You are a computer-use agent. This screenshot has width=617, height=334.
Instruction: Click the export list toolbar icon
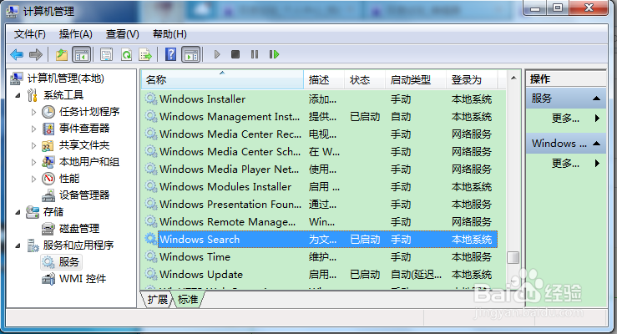coord(145,54)
